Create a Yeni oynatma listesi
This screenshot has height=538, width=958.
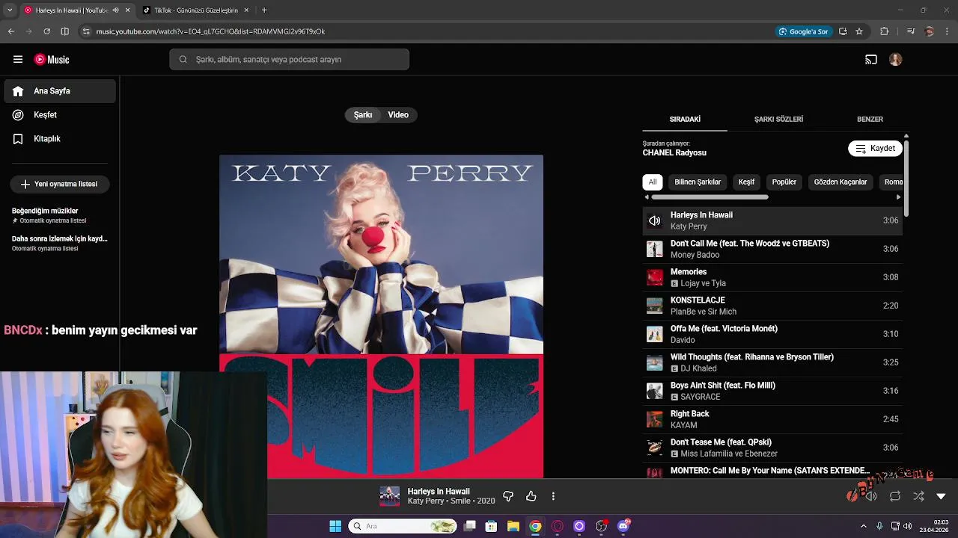pyautogui.click(x=59, y=184)
